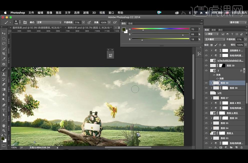Viewport: 248px width, 163px height.
Task: Select the Line tool
Action: coord(4,120)
